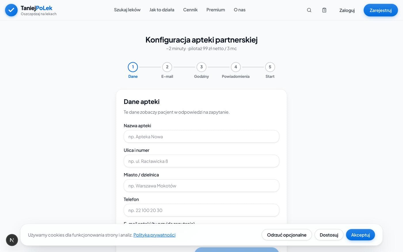Click Odrzuć opcjonalne cookies button

click(x=287, y=235)
